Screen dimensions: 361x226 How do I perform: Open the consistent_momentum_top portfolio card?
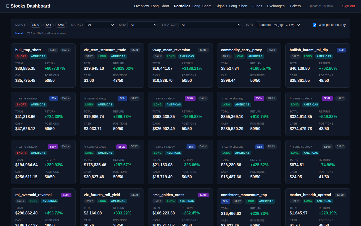(x=249, y=207)
